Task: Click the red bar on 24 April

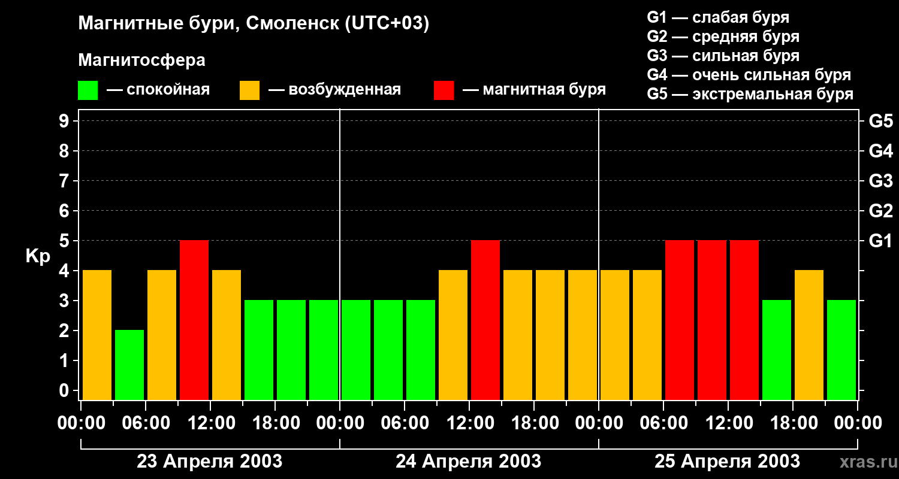Action: click(x=485, y=320)
